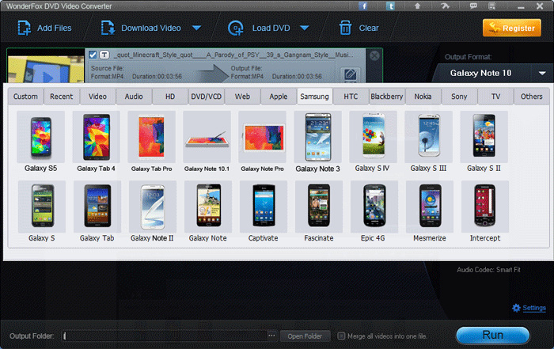Select the Galaxy Note II device icon

click(152, 207)
